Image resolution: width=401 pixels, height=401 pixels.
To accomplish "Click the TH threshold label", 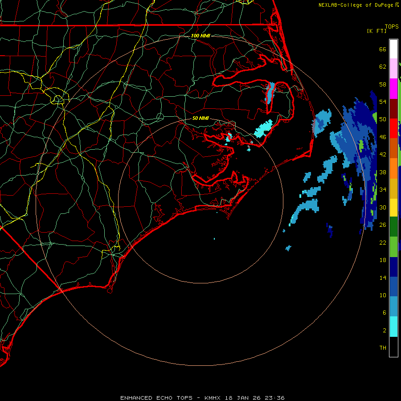I will (x=383, y=348).
